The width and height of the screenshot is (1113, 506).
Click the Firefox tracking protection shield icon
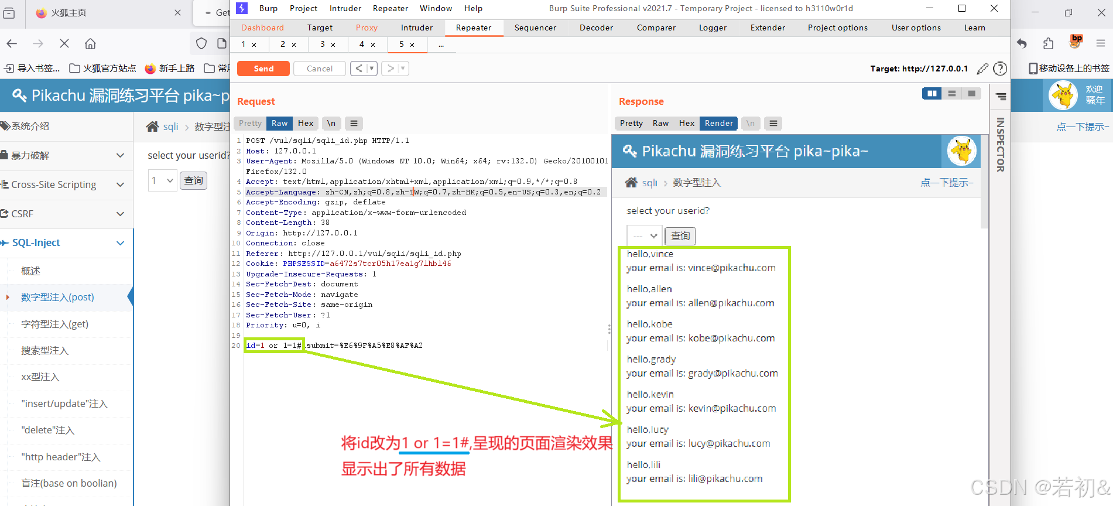click(201, 43)
